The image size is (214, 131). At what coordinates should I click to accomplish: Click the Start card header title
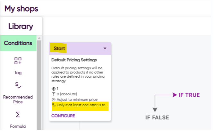click(59, 48)
